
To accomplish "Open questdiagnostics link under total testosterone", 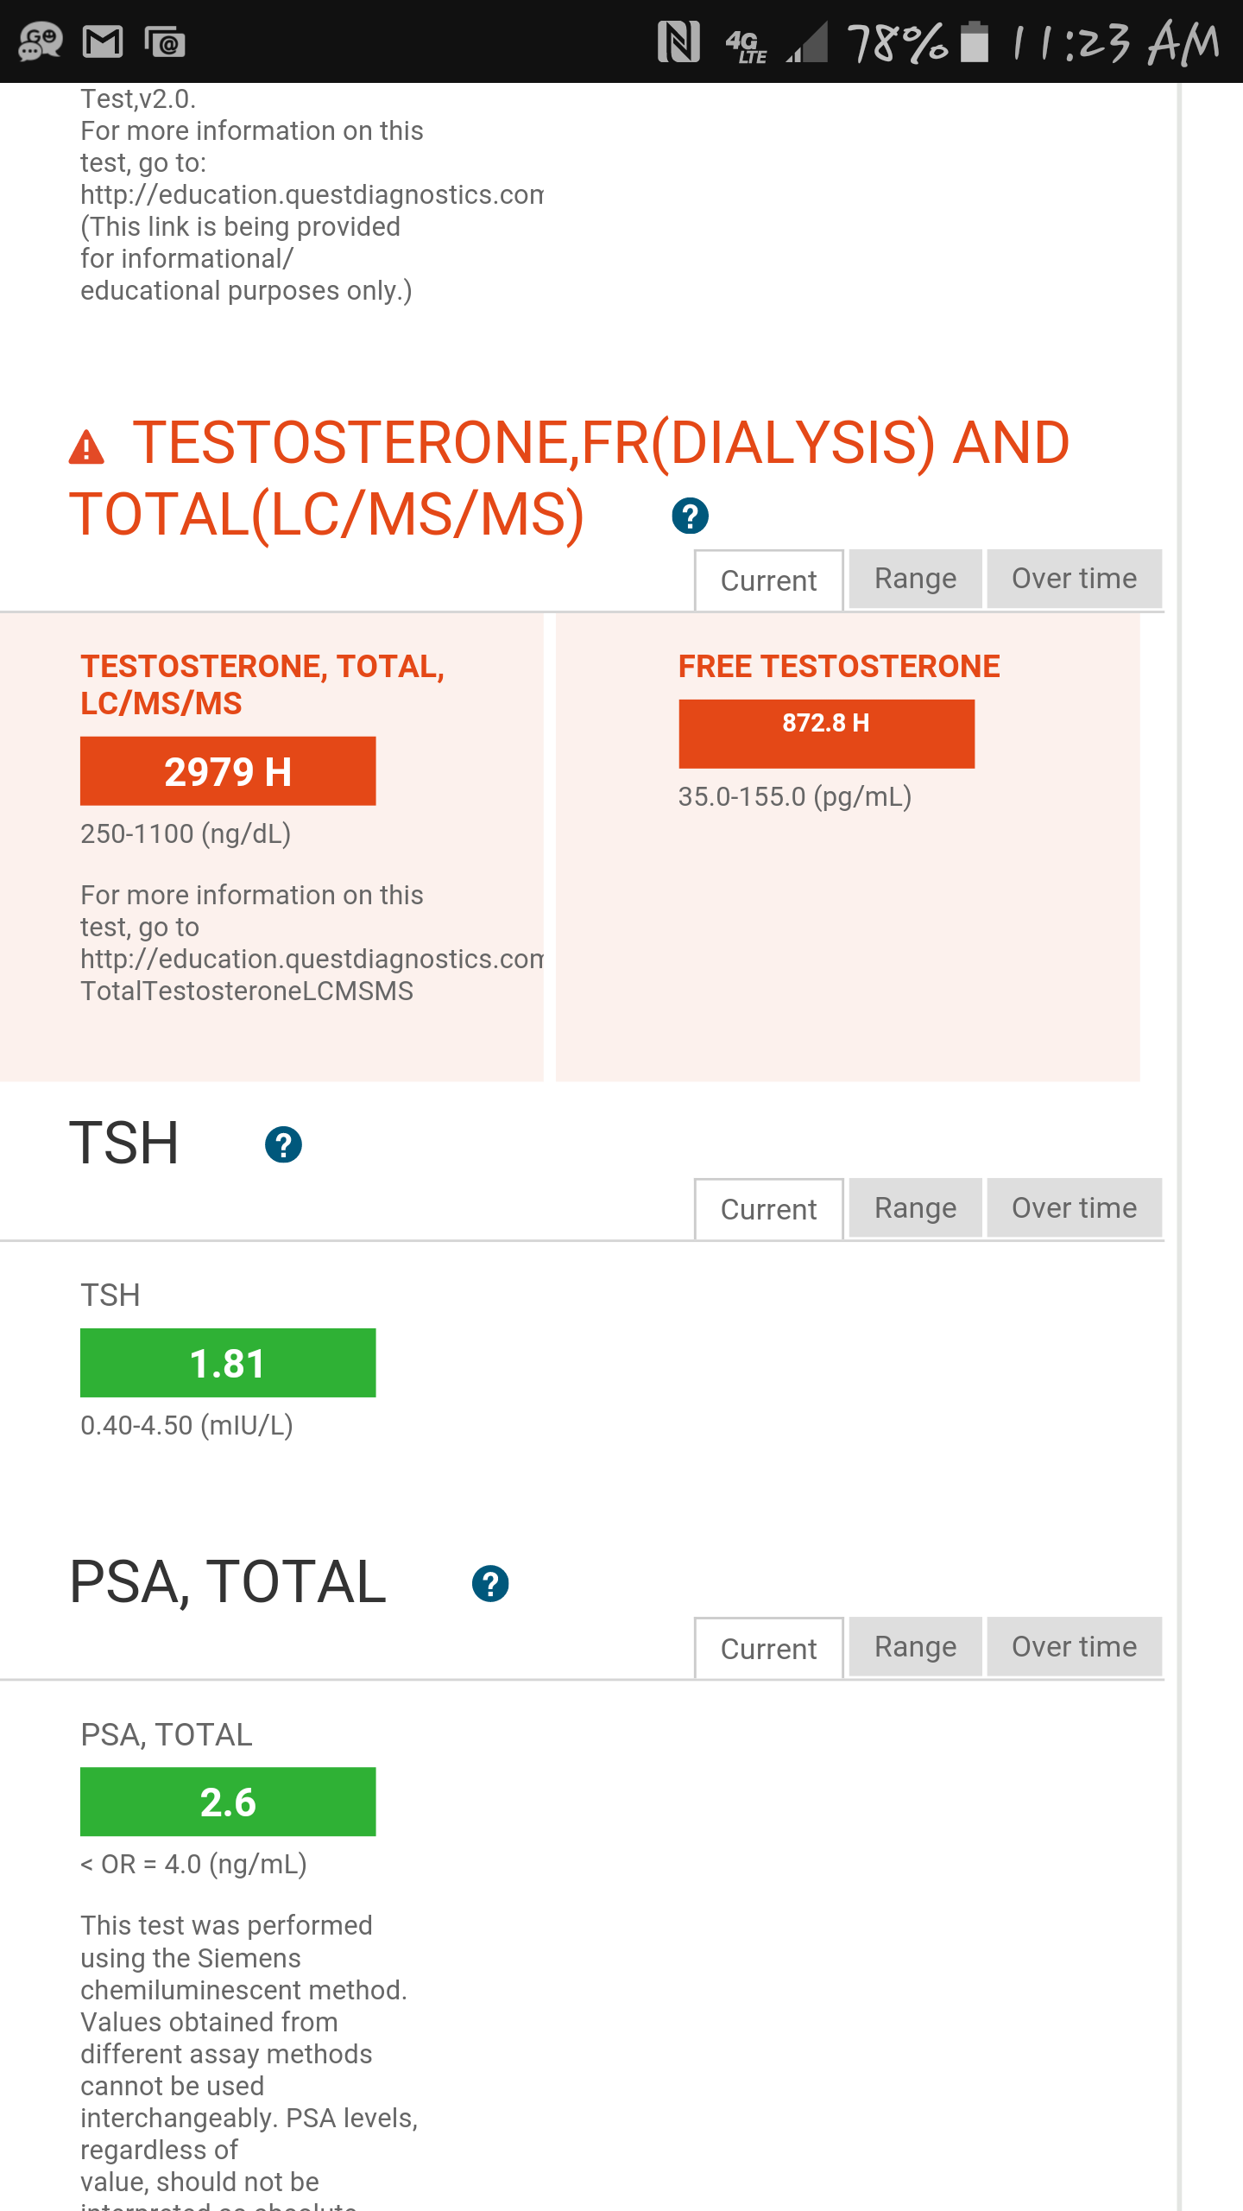I will coord(312,959).
